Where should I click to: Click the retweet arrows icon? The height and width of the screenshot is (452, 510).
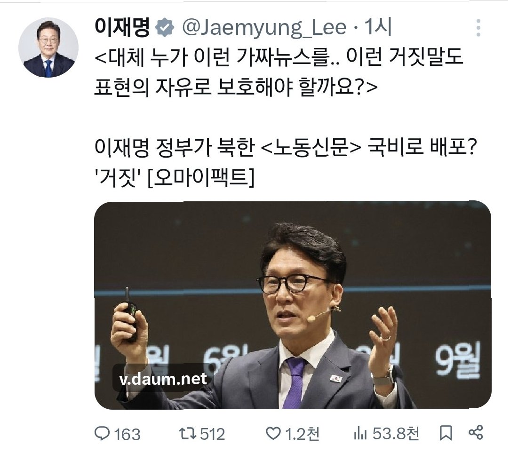click(188, 434)
